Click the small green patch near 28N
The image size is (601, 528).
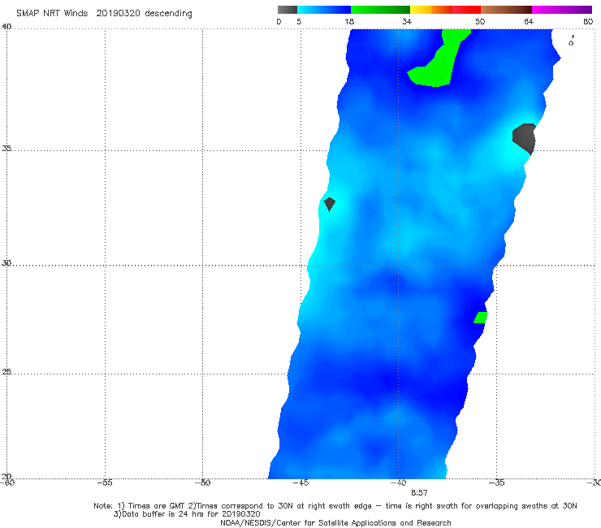pyautogui.click(x=481, y=318)
